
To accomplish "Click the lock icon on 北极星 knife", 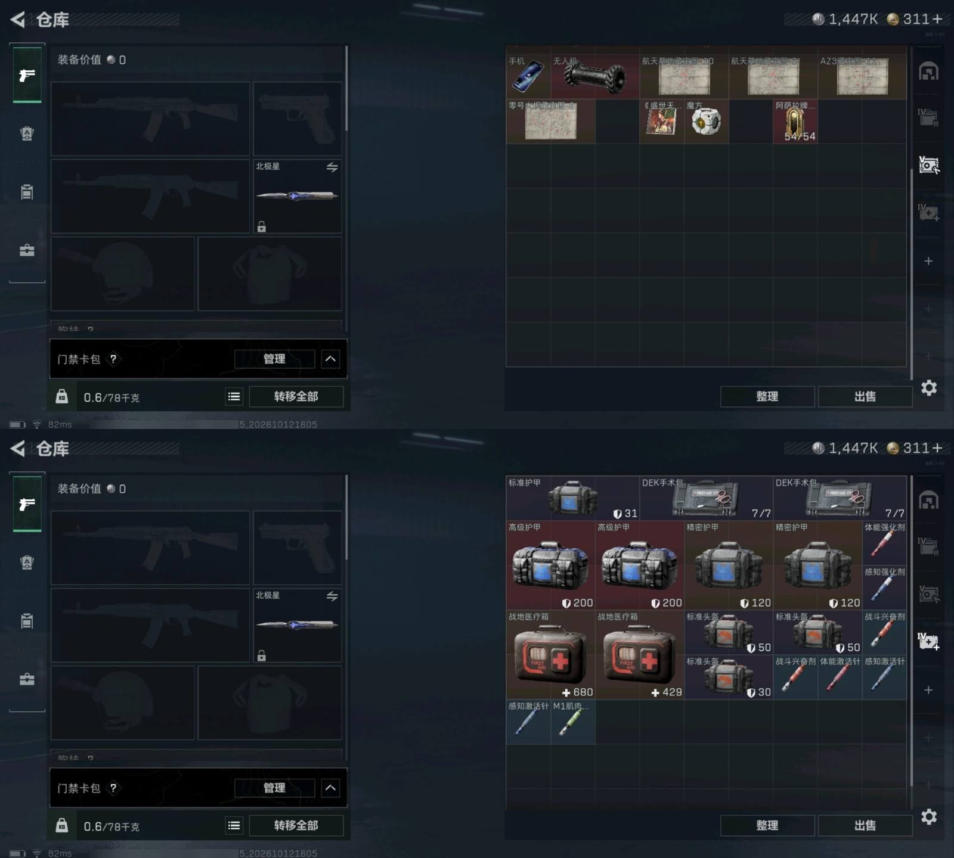I will point(261,226).
